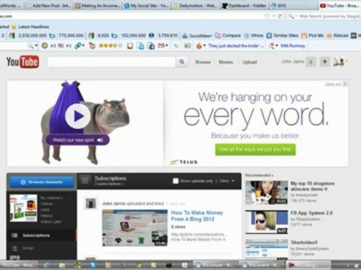Viewport: 361px width, 270px height.
Task: Close the TELUS ad with the X
Action: [345, 84]
